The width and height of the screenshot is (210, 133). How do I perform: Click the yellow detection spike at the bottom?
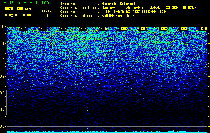click(x=187, y=130)
